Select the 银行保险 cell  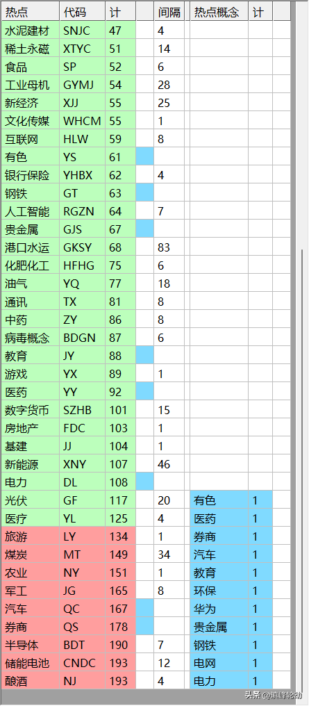(31, 175)
